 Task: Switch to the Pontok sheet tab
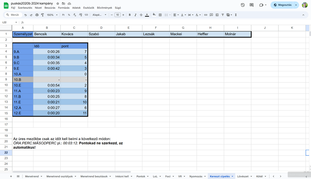[141, 176]
